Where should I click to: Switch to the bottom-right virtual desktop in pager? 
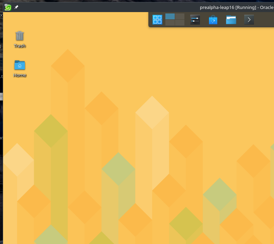180,23
